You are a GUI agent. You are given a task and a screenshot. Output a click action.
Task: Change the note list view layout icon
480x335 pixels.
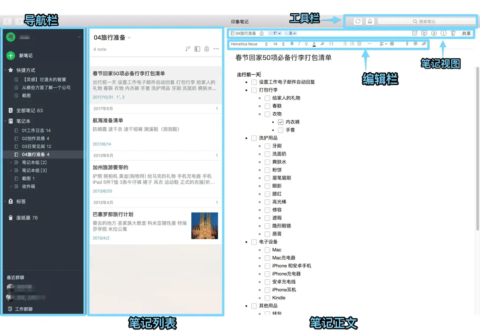197,49
